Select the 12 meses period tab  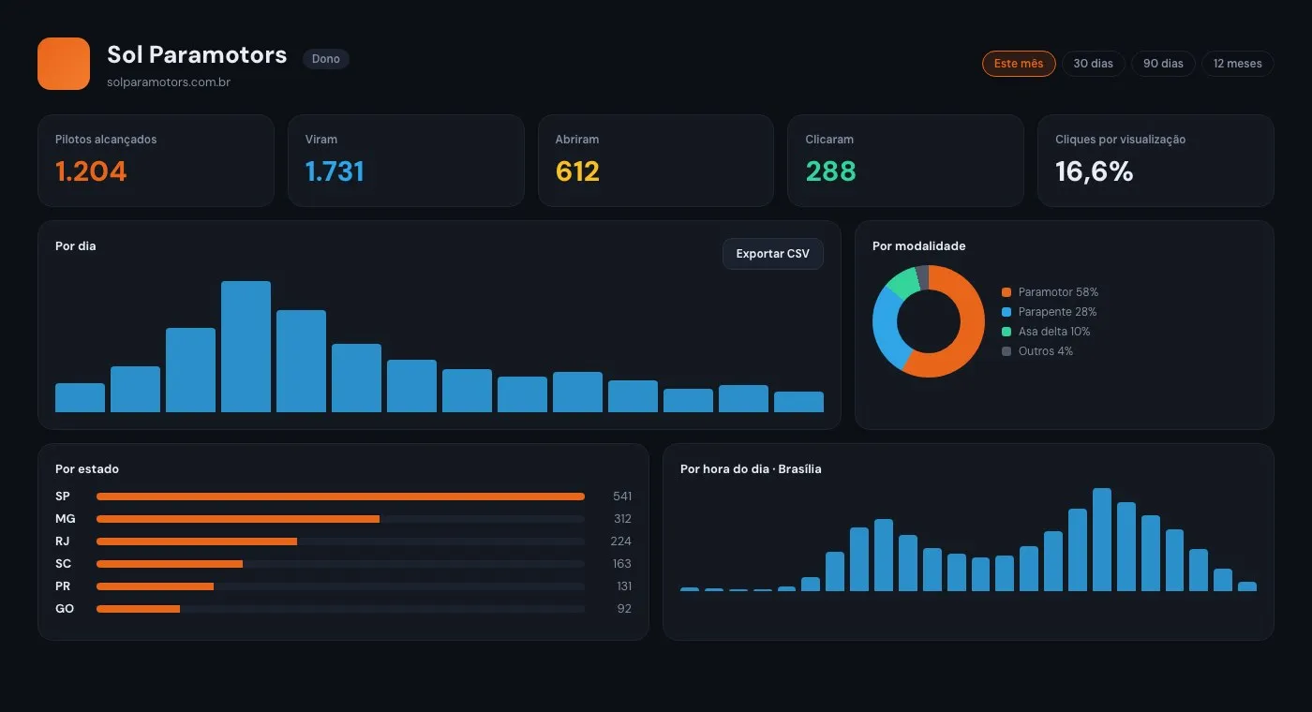[x=1238, y=64]
